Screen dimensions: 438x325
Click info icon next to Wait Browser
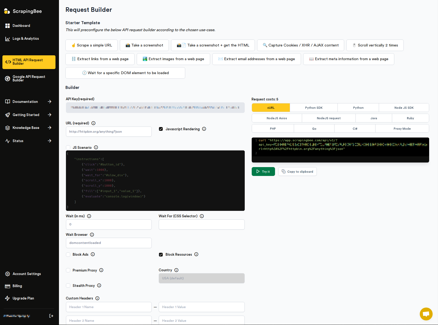pos(92,235)
